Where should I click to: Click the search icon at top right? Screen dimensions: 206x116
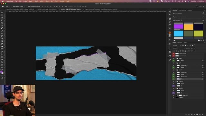click(197, 6)
